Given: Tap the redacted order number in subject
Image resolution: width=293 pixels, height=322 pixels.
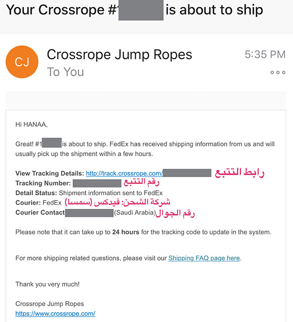Looking at the screenshot, I should pos(141,10).
